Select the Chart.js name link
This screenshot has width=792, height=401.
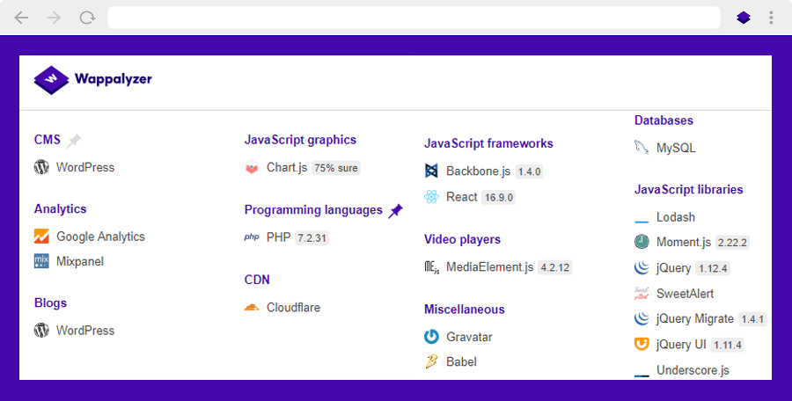tap(287, 168)
